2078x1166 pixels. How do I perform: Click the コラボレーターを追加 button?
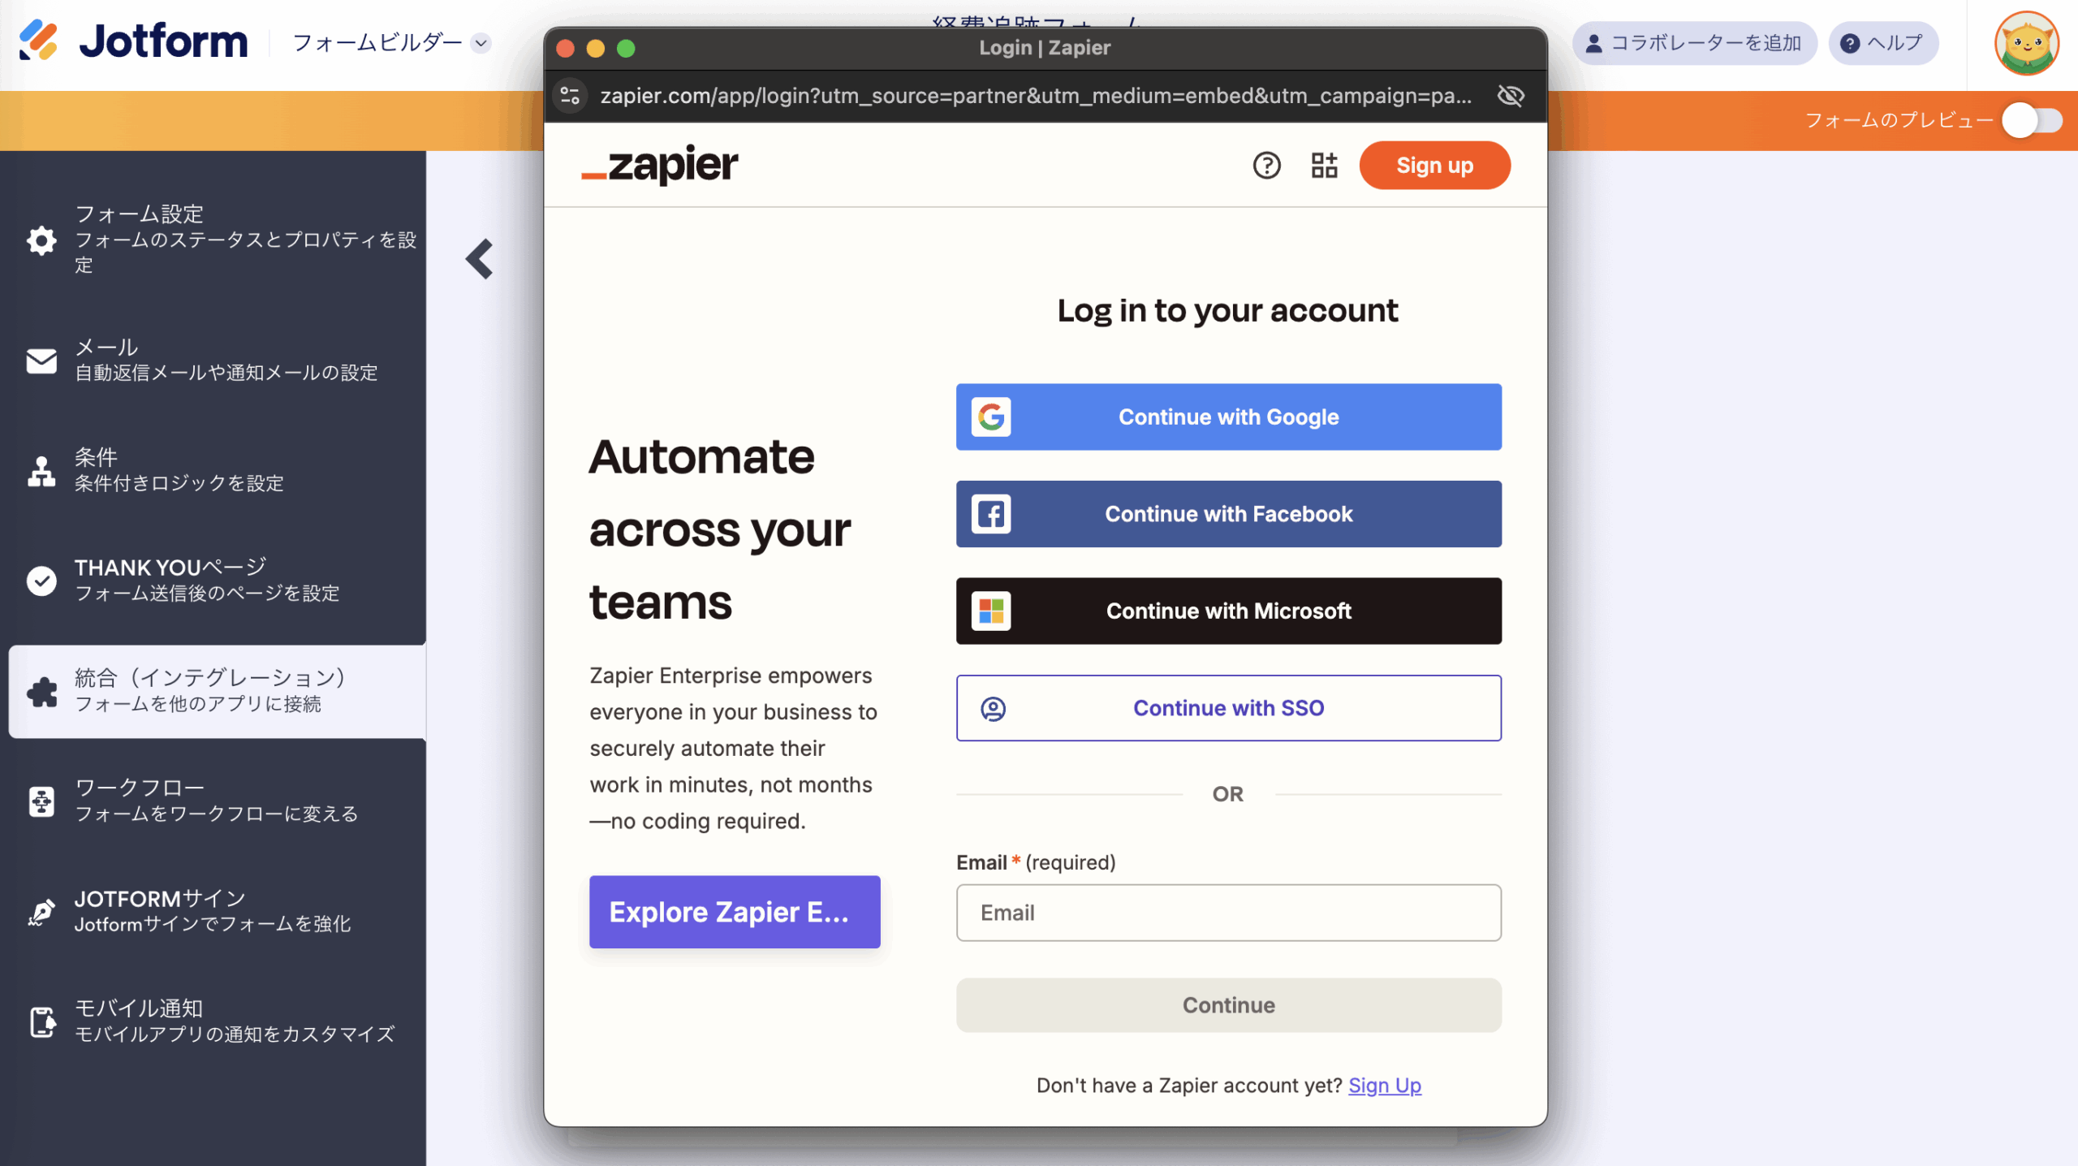[1694, 43]
